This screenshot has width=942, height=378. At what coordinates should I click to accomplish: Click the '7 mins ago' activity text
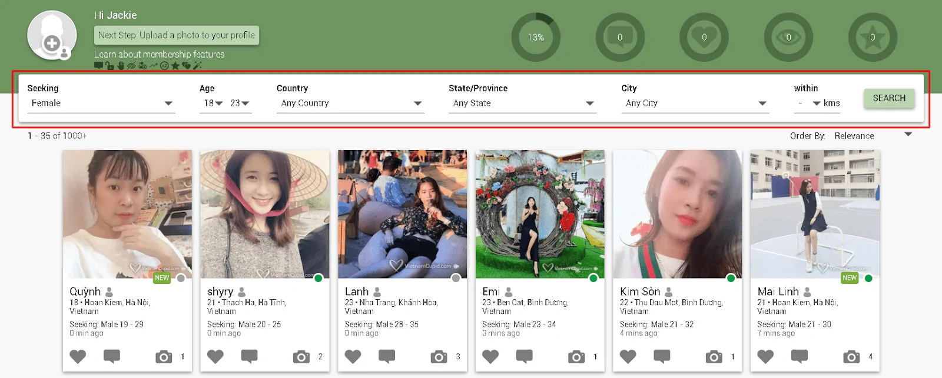click(x=776, y=333)
